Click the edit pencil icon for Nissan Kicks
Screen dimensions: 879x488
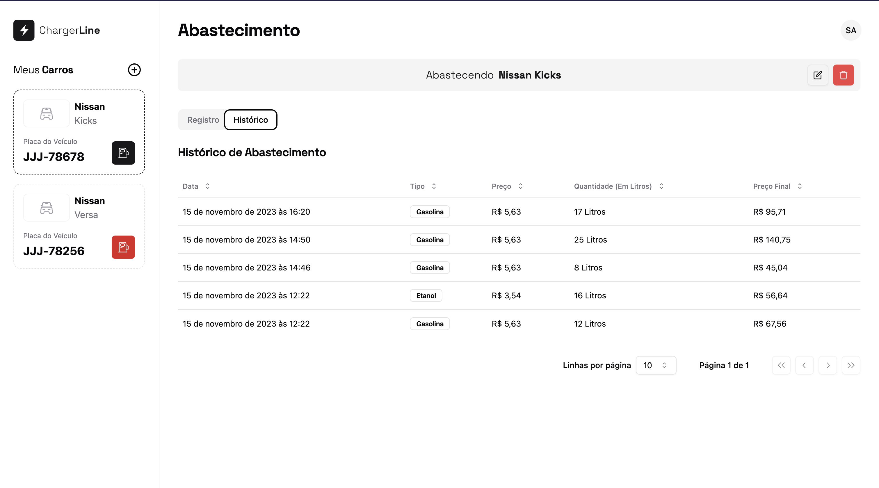[818, 75]
